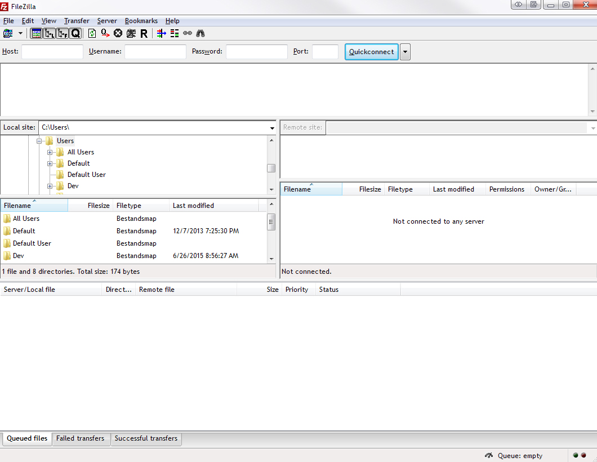Screen dimensions: 597x462
Task: Open the filename filters dialog
Action: pyautogui.click(x=162, y=33)
